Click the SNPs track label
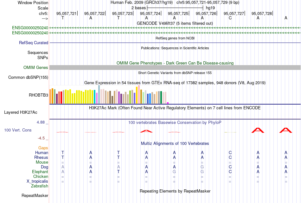301x203 pixels. coord(43,58)
